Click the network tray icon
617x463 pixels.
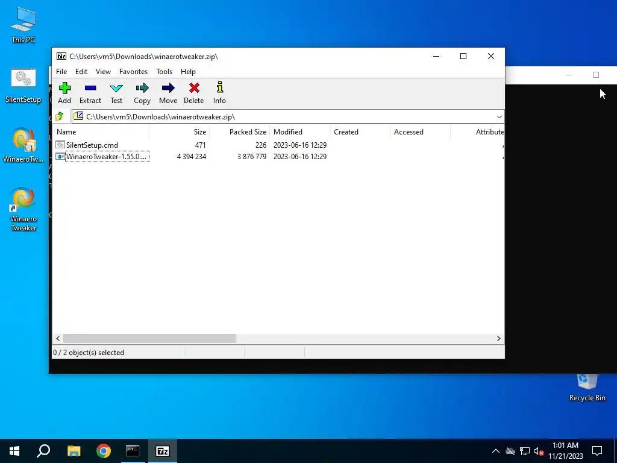click(x=525, y=451)
